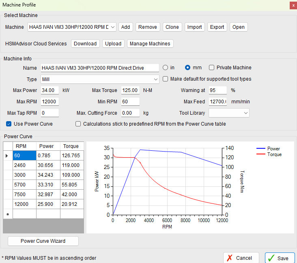Click the Clone machine button

[172, 27]
